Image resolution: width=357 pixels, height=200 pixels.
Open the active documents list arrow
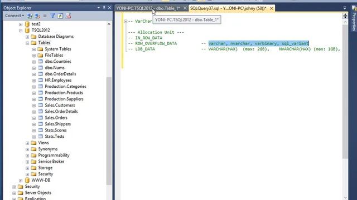345,8
